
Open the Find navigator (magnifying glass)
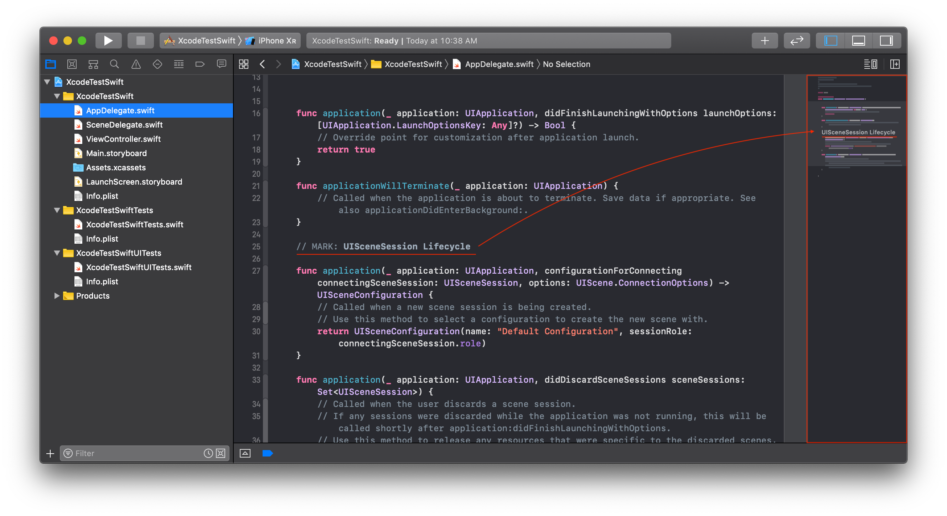[114, 64]
